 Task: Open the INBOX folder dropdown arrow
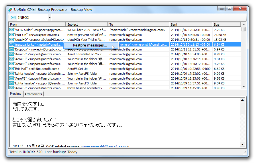(x=50, y=18)
